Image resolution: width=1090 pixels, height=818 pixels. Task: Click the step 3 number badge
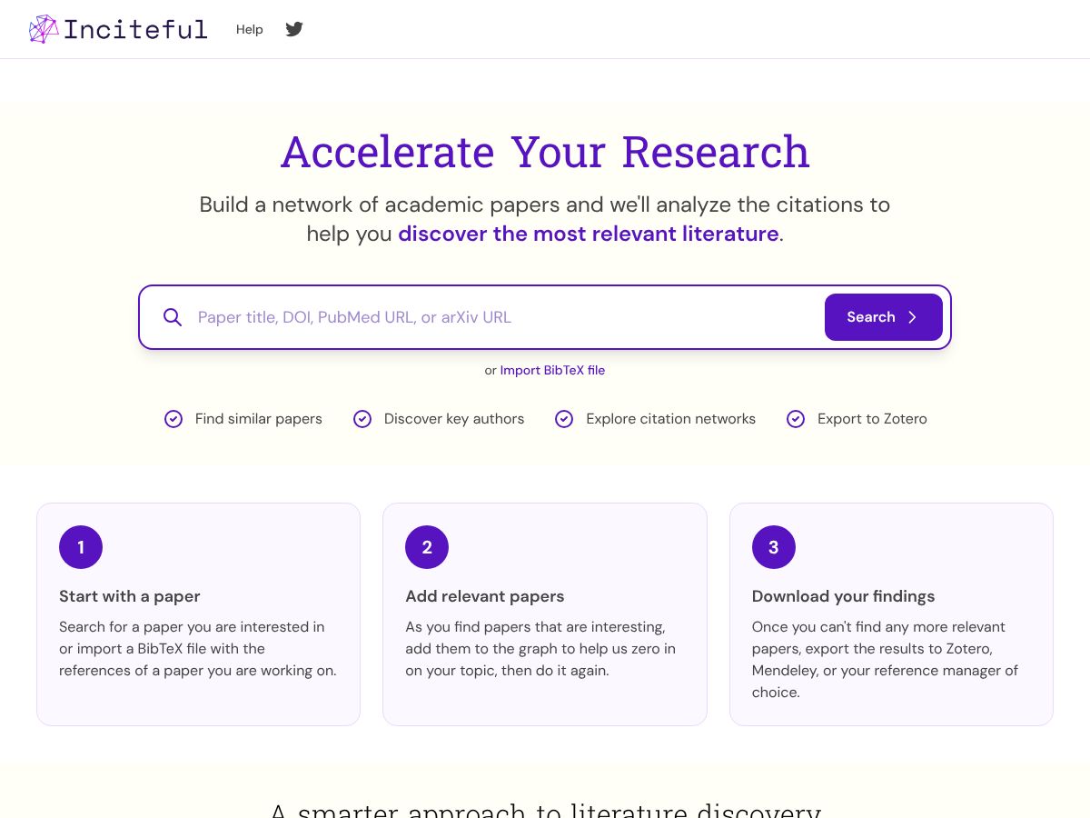click(x=774, y=547)
